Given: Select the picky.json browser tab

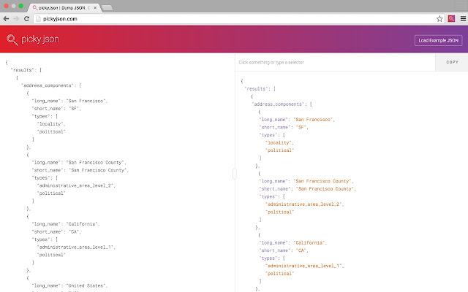Looking at the screenshot, I should (x=63, y=8).
